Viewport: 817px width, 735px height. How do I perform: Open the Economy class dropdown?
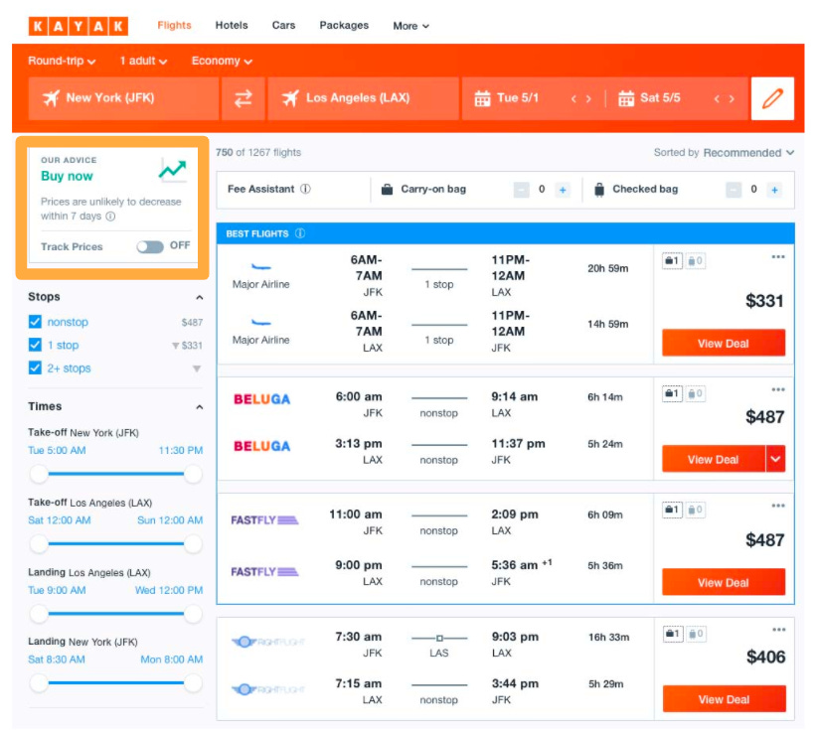[222, 61]
